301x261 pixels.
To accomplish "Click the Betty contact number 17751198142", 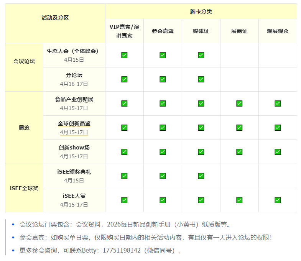I will pos(122,251).
